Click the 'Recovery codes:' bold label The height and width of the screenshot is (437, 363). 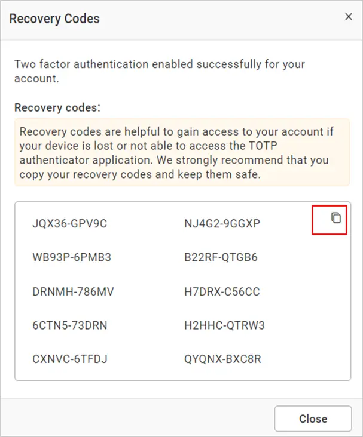tap(57, 107)
